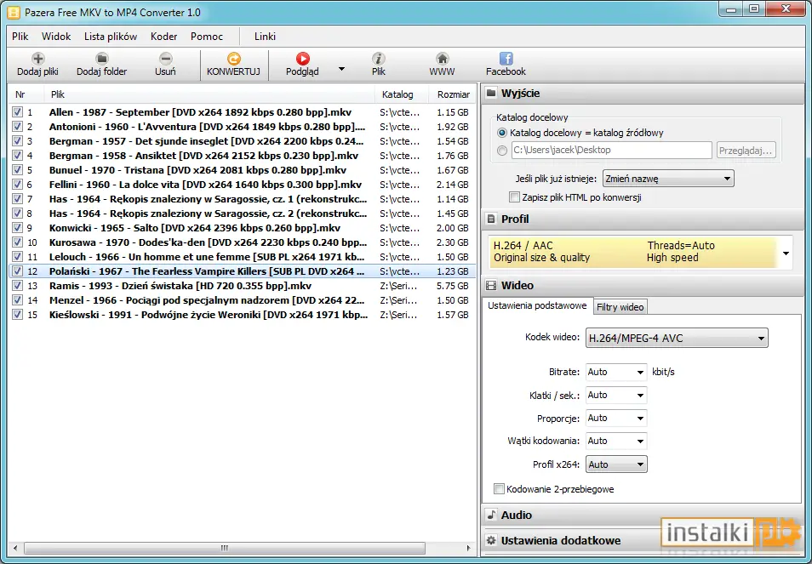Open the Facebook toolbar icon

coord(506,59)
